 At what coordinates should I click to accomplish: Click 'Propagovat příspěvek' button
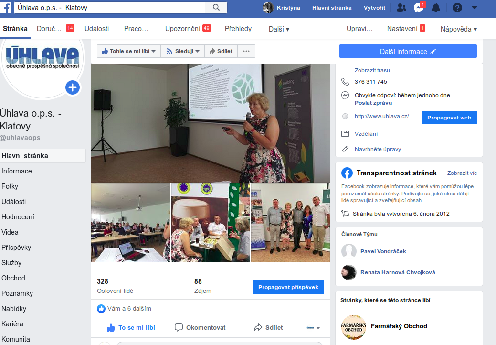click(x=288, y=287)
